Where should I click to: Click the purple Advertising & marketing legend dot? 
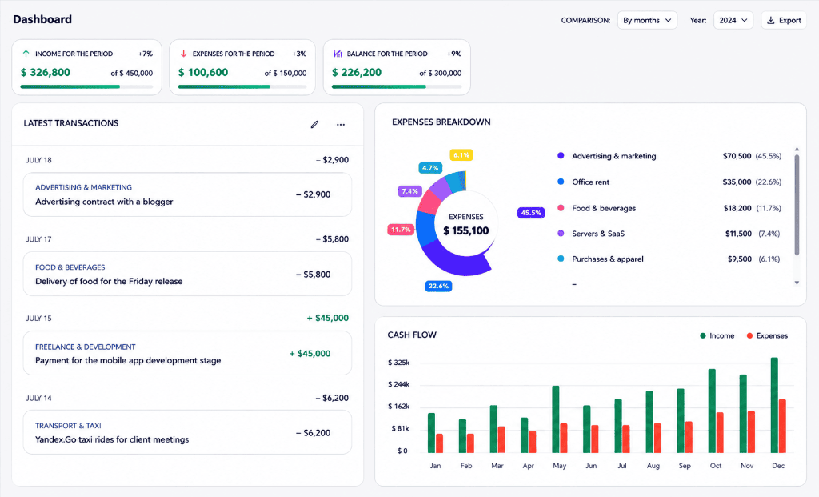pos(561,156)
